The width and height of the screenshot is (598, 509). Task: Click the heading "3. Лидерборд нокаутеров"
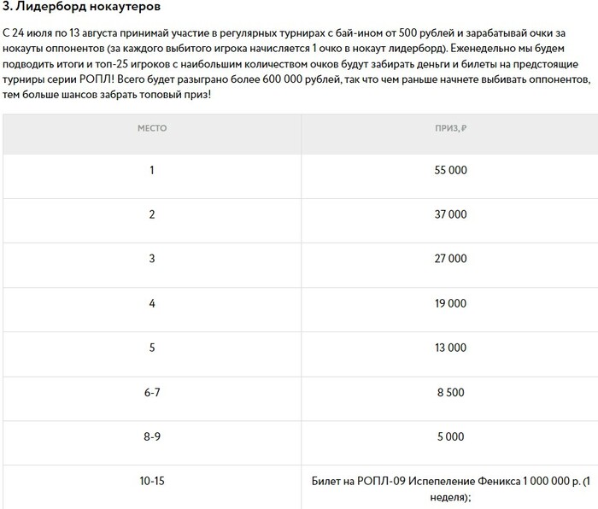(x=81, y=7)
